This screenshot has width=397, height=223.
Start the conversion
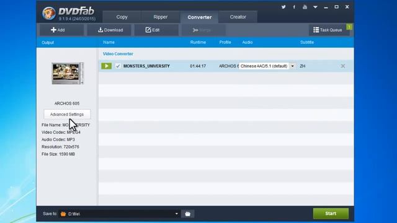[x=331, y=213]
